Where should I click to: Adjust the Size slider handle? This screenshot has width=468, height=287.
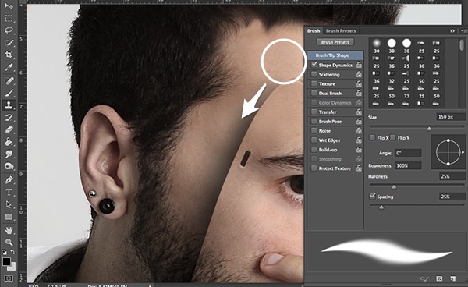[x=429, y=129]
